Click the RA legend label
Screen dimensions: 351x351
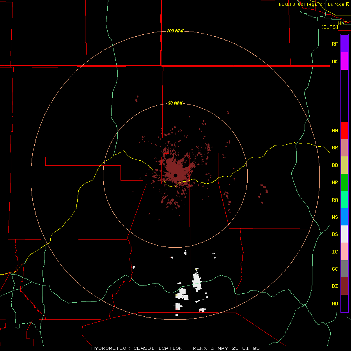pos(335,200)
